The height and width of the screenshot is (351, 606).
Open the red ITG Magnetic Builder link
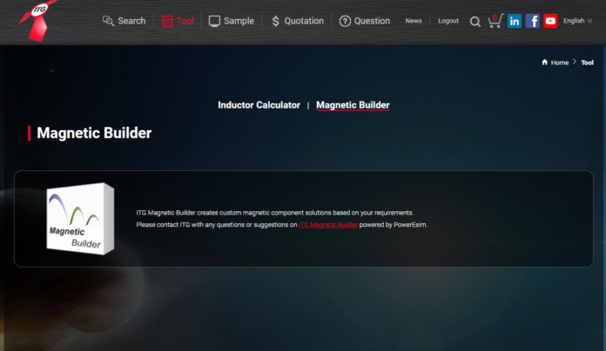[328, 225]
